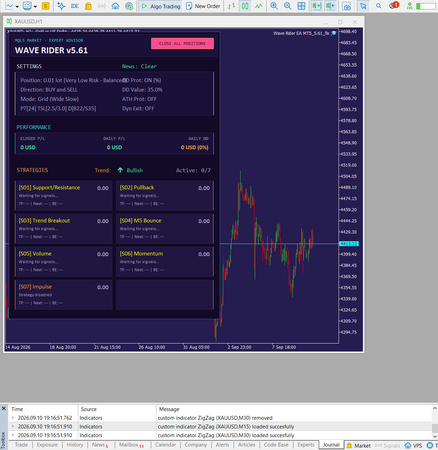Click the Bullish trend arrow icon
The height and width of the screenshot is (450, 438).
point(120,170)
